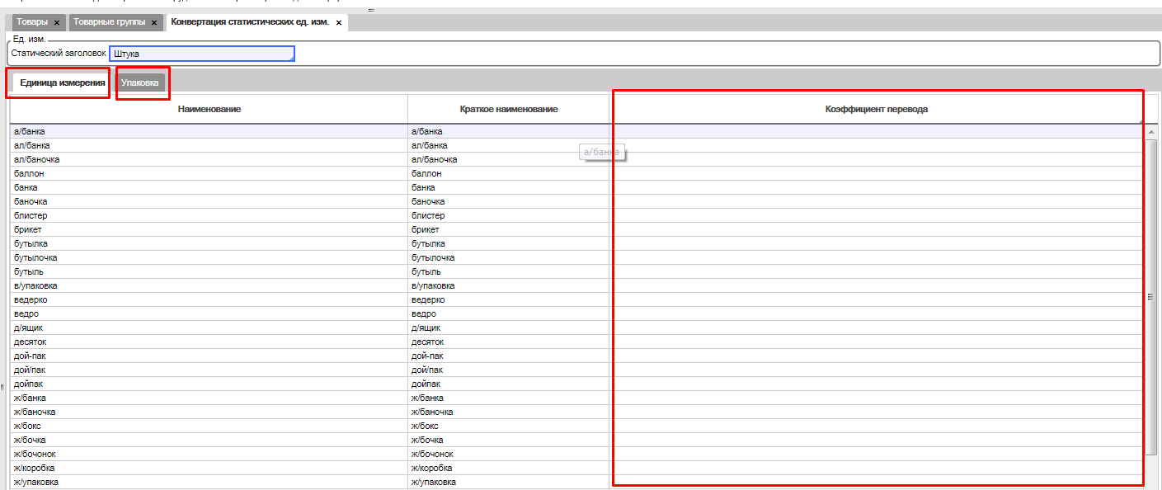The width and height of the screenshot is (1162, 490).
Task: Close the Товары tab
Action: [x=57, y=23]
